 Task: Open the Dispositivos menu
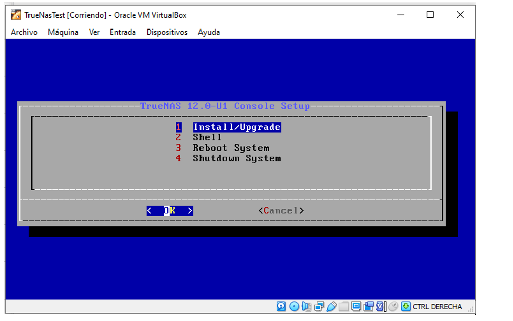click(x=167, y=32)
